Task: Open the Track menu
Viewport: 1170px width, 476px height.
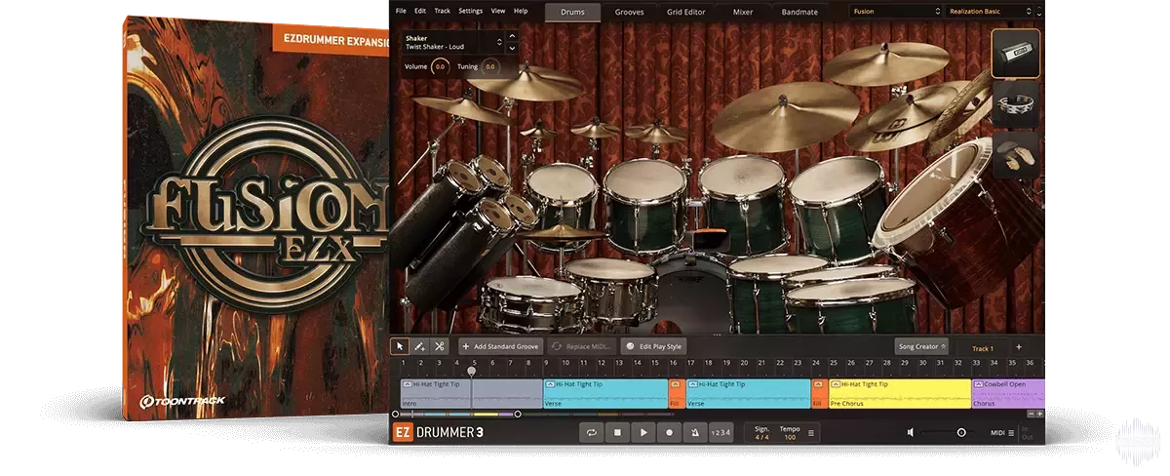Action: [443, 11]
